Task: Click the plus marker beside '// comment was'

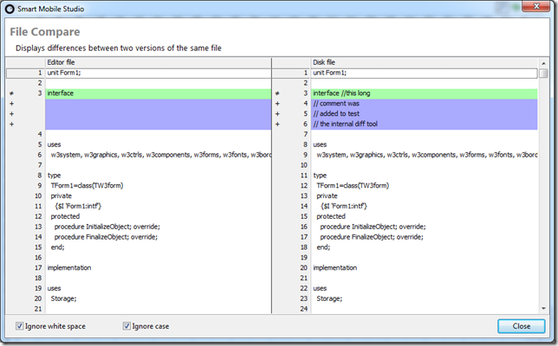Action: click(277, 104)
